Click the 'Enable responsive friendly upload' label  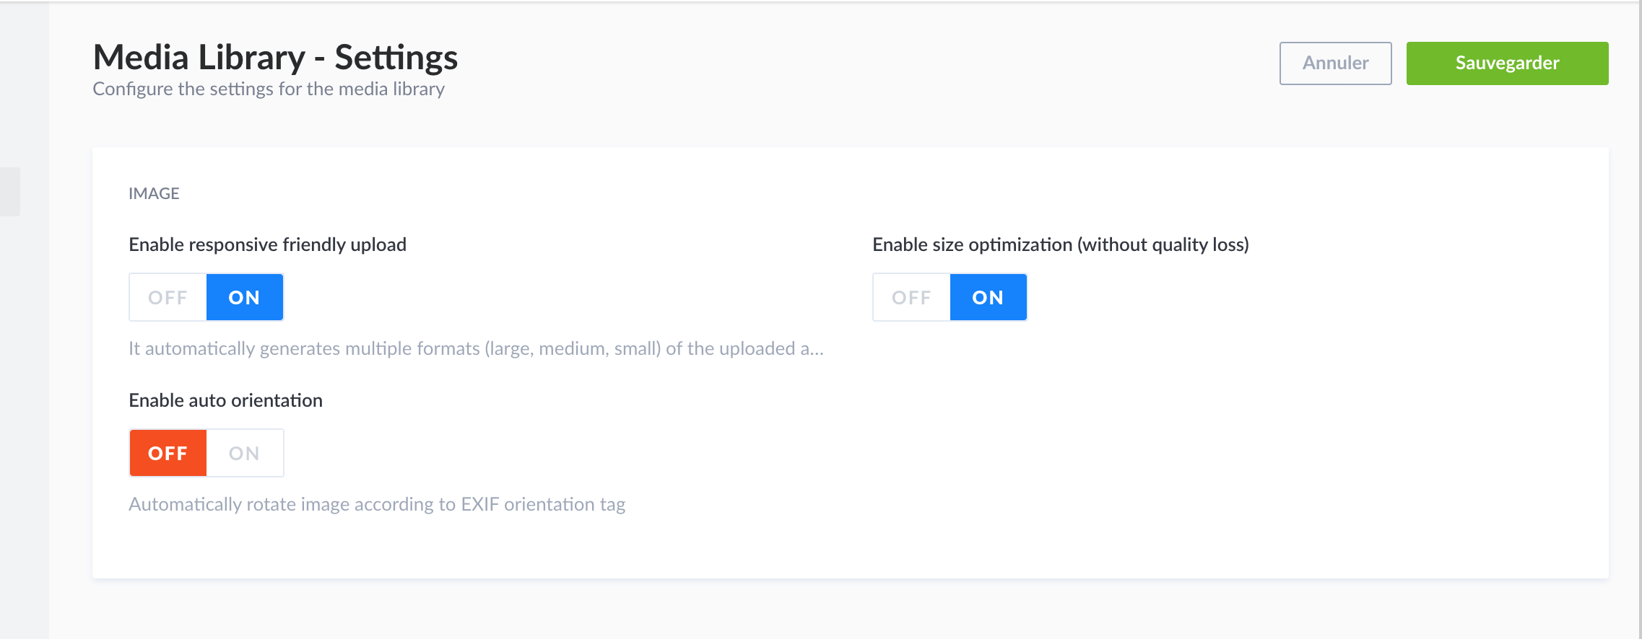(x=267, y=244)
